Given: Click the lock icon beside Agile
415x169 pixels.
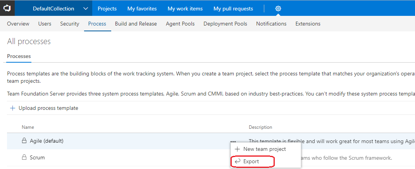Looking at the screenshot, I should click(24, 141).
